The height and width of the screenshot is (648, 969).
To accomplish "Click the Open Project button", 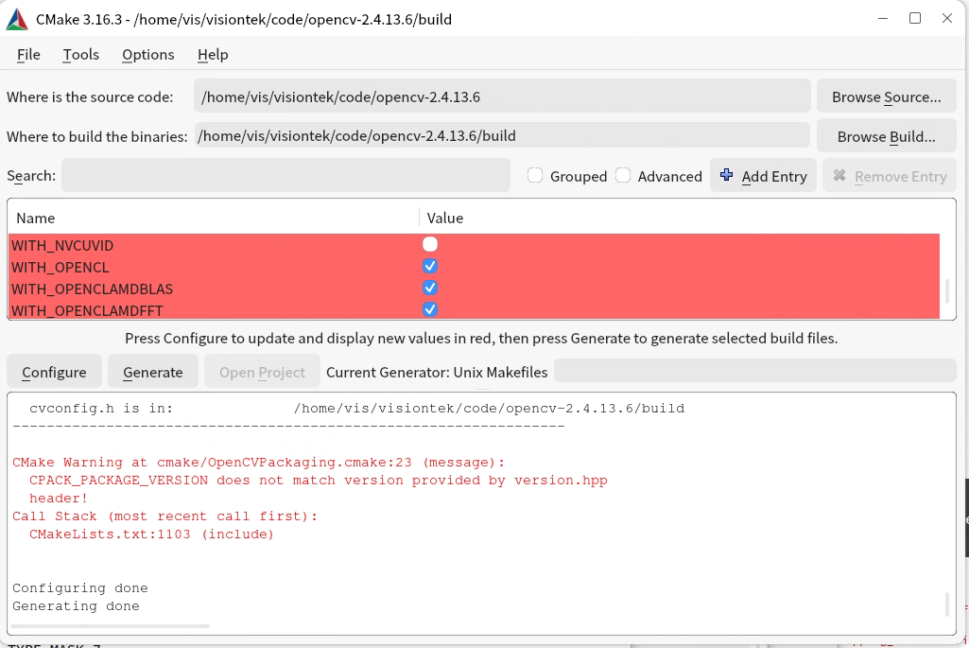I will 262,372.
